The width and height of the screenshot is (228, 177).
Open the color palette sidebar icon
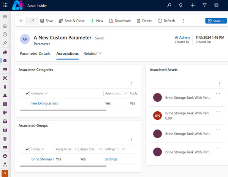5,113
